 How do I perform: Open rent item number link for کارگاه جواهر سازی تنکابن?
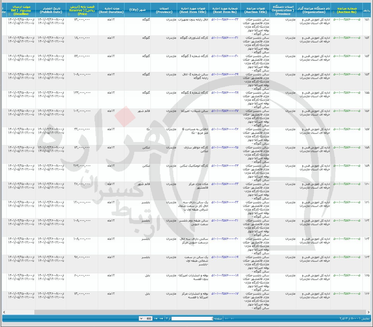coord(225,148)
